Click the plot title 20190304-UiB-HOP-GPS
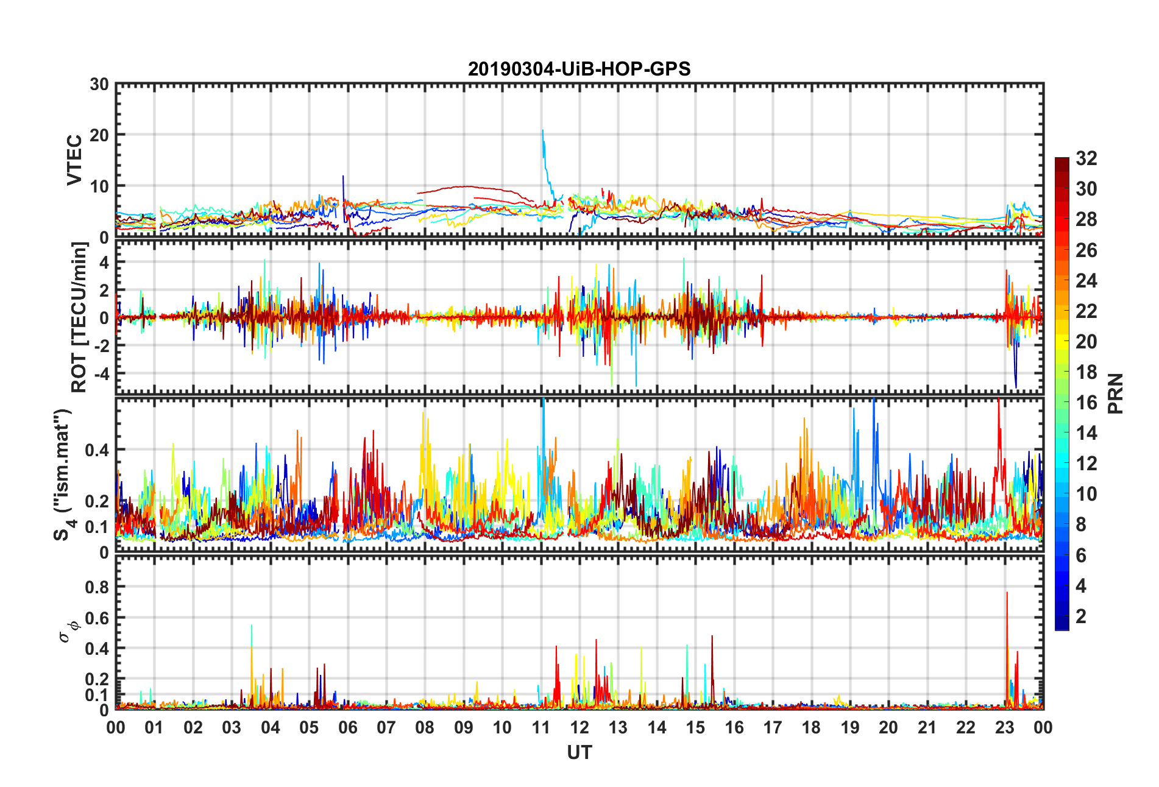Image resolution: width=1159 pixels, height=787 pixels. tap(579, 69)
